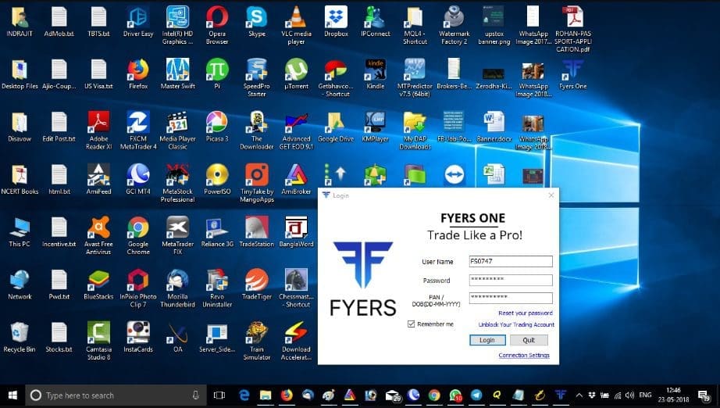Image resolution: width=720 pixels, height=408 pixels.
Task: Open PowerISO desktop icon
Action: tap(217, 180)
